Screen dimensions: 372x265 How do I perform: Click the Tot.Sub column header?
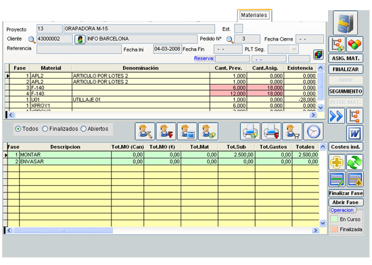point(236,147)
